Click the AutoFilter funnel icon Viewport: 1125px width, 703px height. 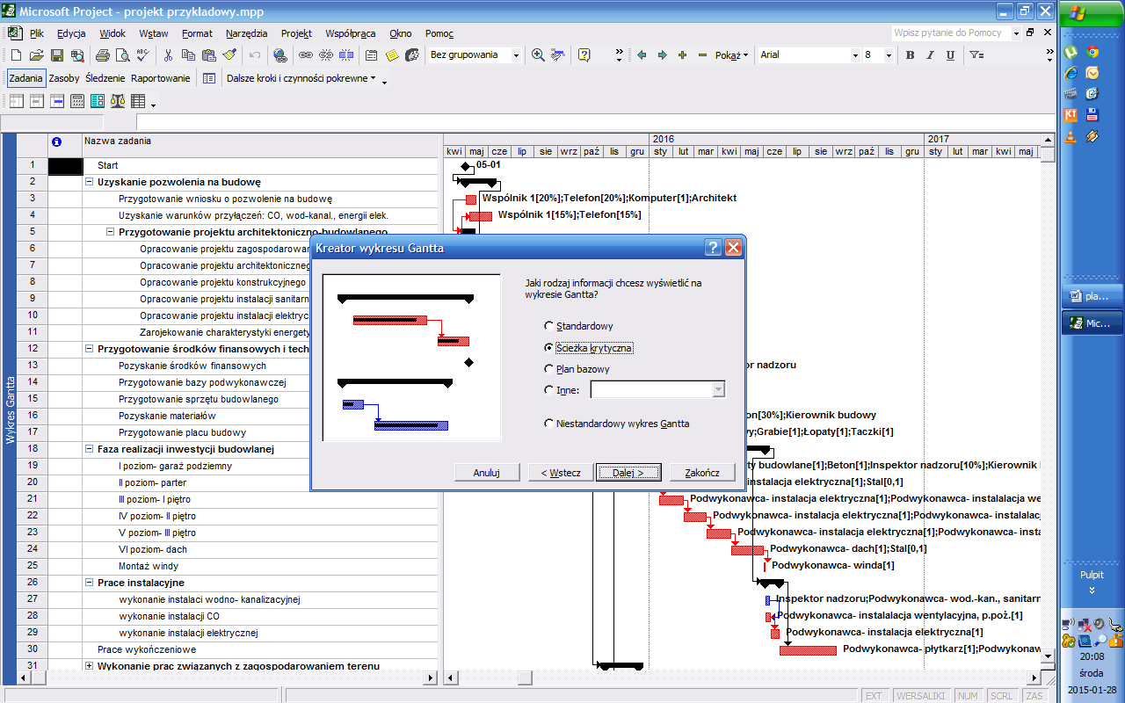976,55
